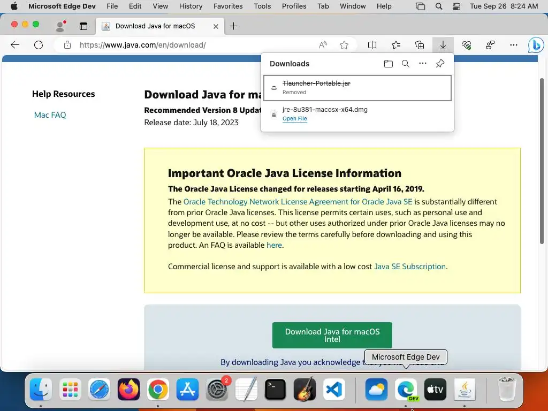
Task: Launch Firefox from the Dock
Action: coord(128,389)
